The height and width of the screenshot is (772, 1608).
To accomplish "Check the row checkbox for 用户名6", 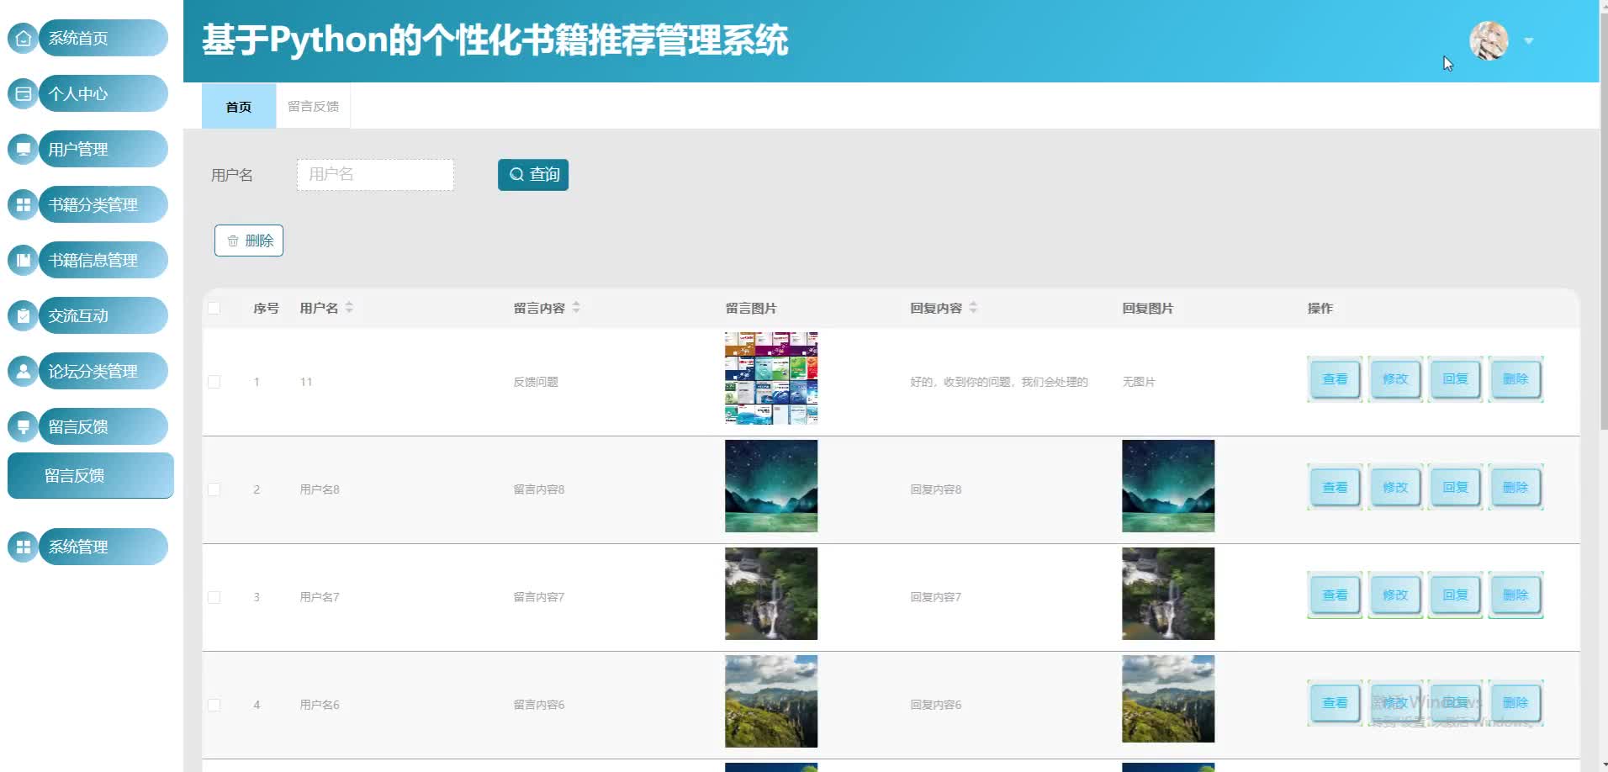I will point(214,705).
